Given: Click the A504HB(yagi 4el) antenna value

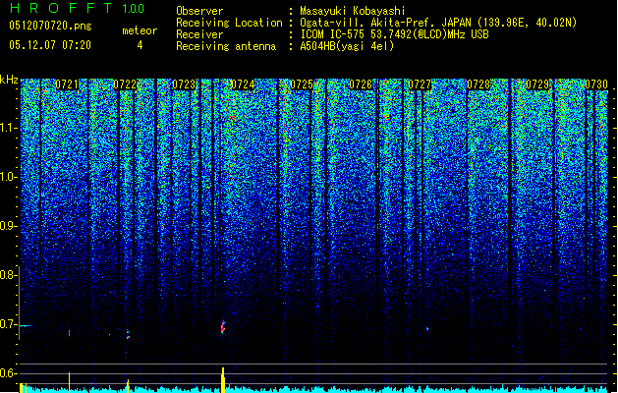Looking at the screenshot, I should coord(347,46).
